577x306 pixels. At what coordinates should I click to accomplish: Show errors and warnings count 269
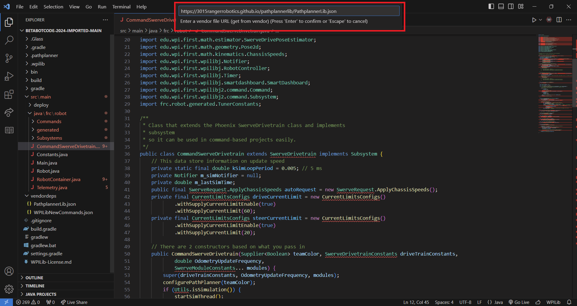coord(28,302)
